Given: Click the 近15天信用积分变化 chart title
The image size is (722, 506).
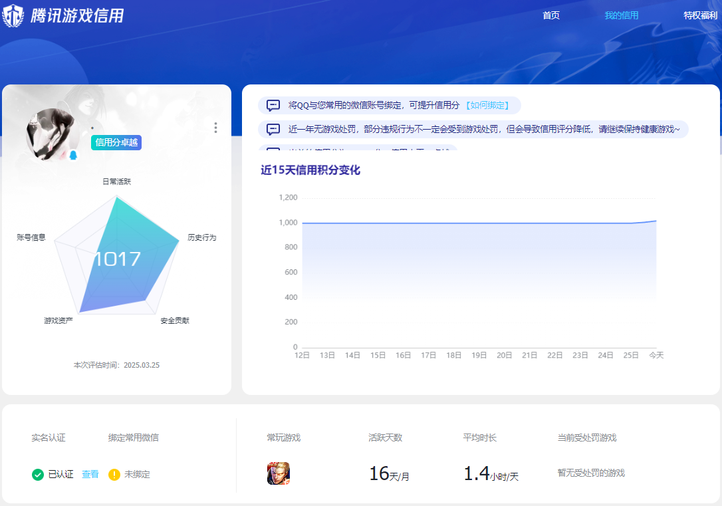Looking at the screenshot, I should (310, 170).
